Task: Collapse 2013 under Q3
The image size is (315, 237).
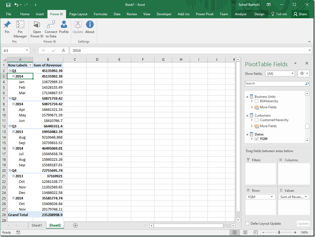Action: click(x=14, y=132)
